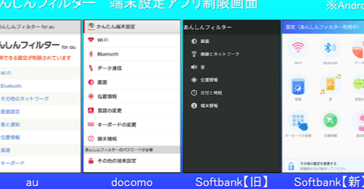Tap the pink Wi-Fi circle icon in Softbank new
The width and height of the screenshot is (364, 189).
click(x=298, y=48)
